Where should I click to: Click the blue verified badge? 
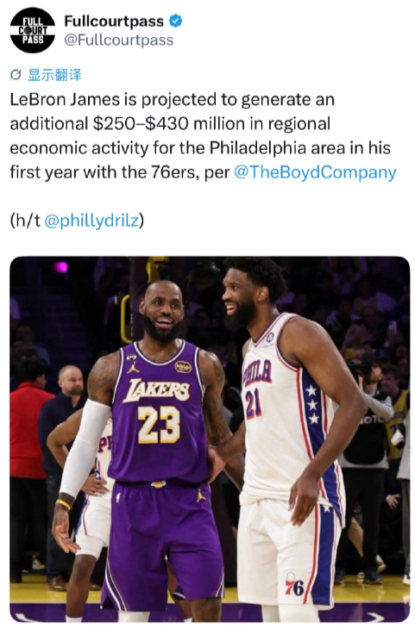click(175, 21)
